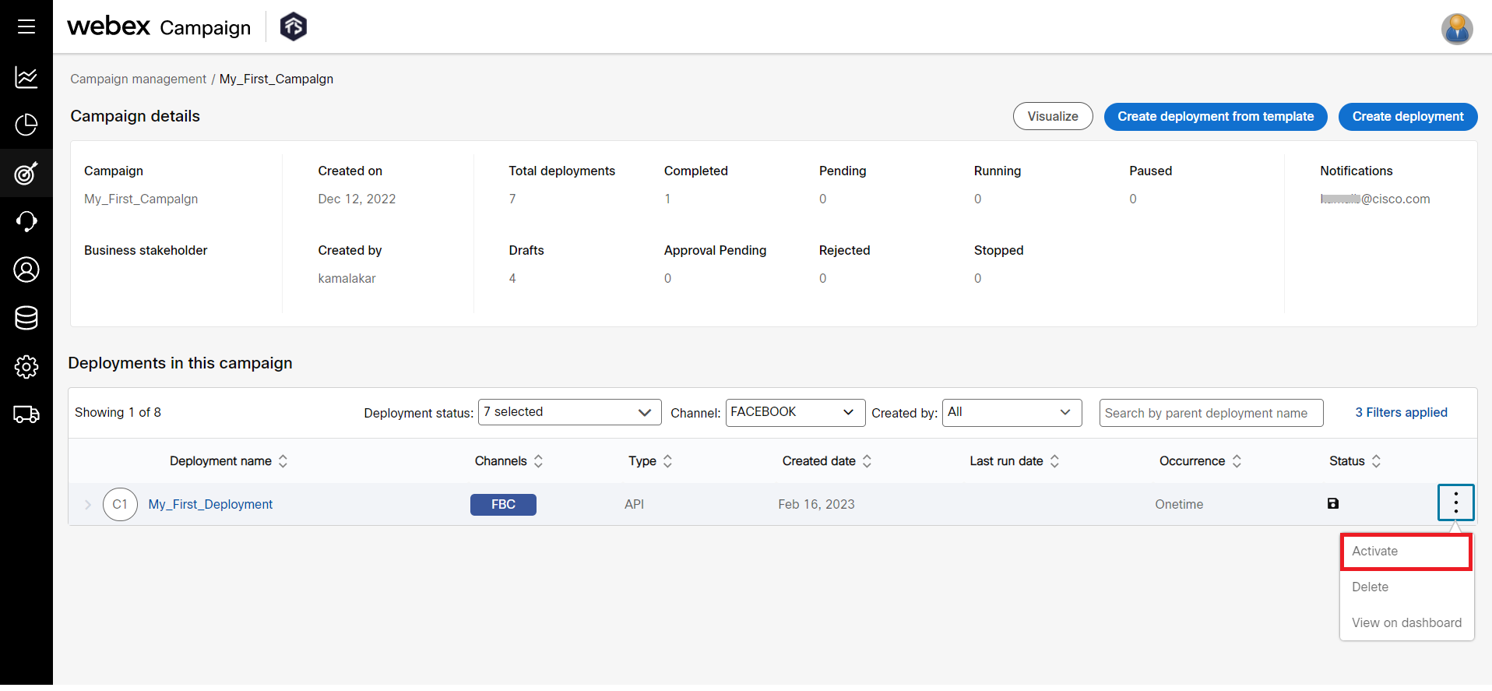The height and width of the screenshot is (691, 1492).
Task: Open the Deployment status dropdown
Action: point(569,412)
